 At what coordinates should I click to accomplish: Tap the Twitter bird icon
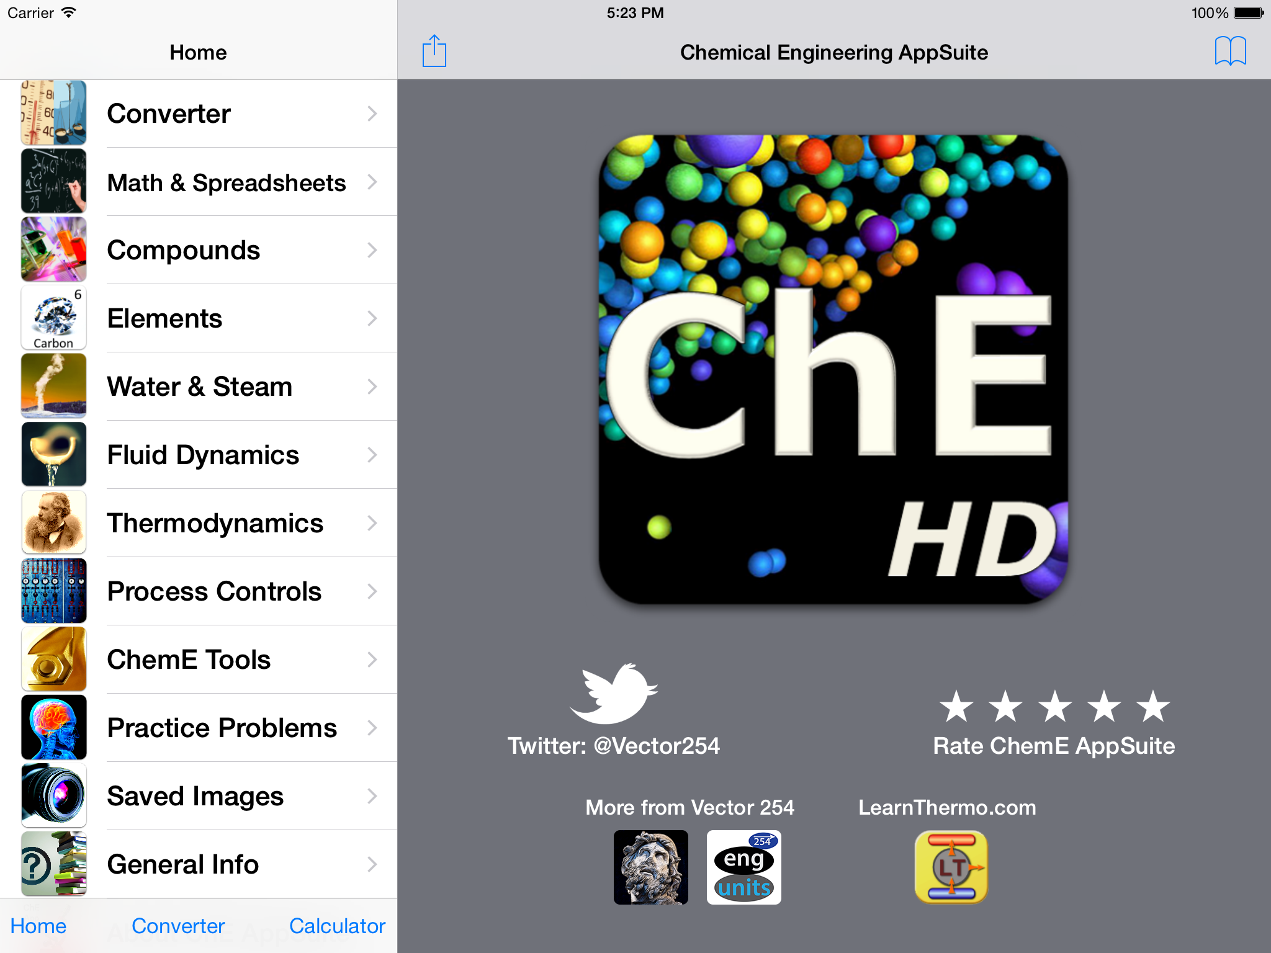tap(614, 693)
